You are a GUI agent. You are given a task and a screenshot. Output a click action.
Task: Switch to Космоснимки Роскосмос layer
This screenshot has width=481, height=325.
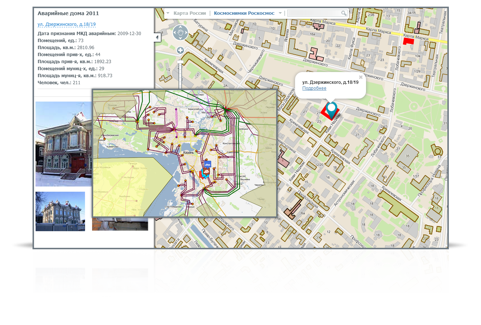tap(244, 13)
